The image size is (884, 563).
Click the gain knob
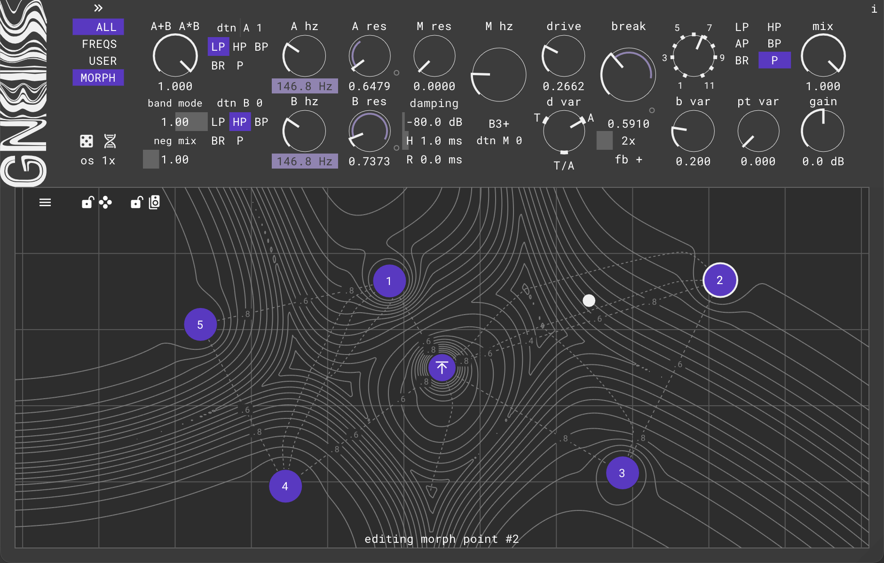tap(823, 131)
